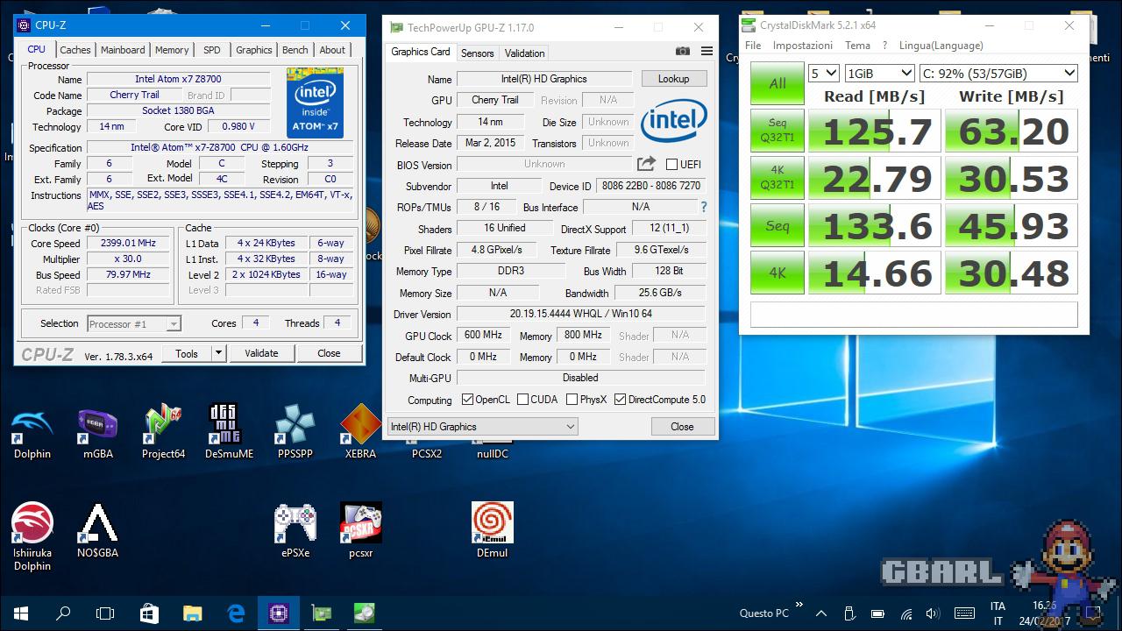Viewport: 1122px width, 631px height.
Task: Run all tests with All button
Action: point(778,83)
